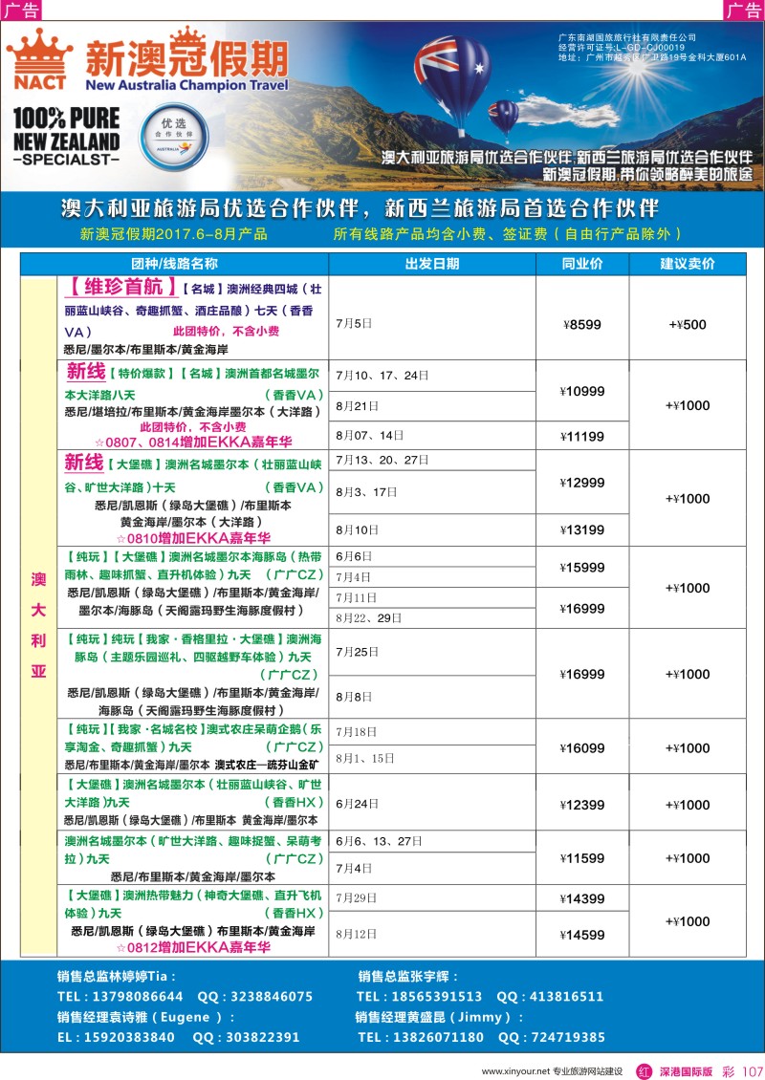Select the 7月11日 departure date
The height and width of the screenshot is (1080, 765).
pos(357,597)
